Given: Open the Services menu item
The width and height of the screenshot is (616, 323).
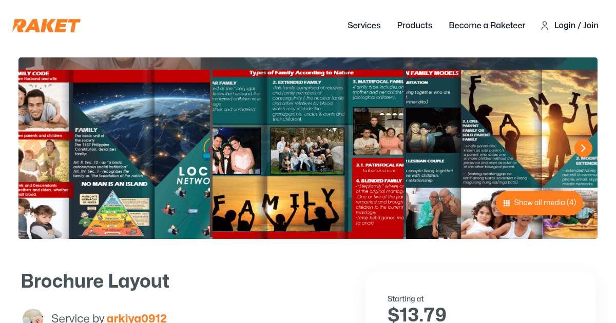Looking at the screenshot, I should [x=364, y=26].
